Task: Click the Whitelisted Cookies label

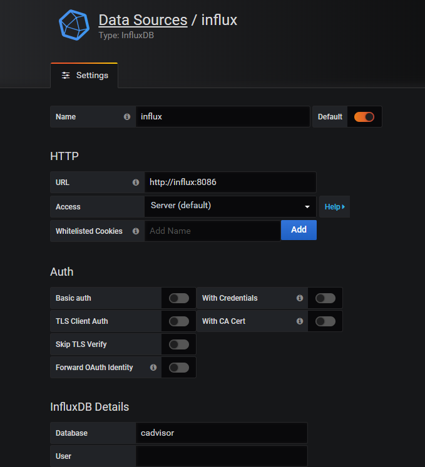Action: [89, 231]
